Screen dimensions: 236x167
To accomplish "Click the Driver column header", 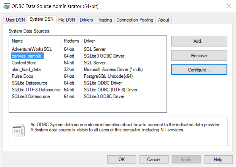I will tap(123, 41).
